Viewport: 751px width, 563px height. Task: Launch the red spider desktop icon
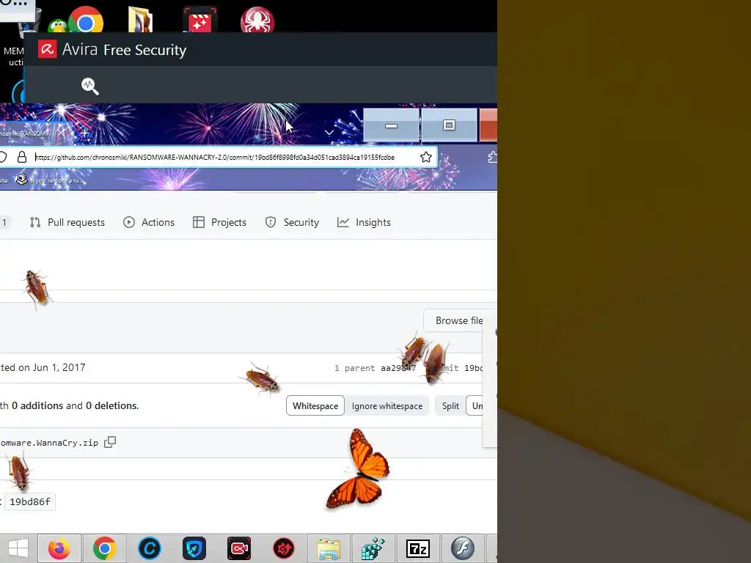257,21
